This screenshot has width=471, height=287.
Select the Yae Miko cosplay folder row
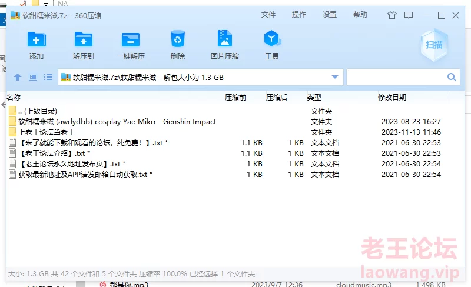pyautogui.click(x=228, y=122)
